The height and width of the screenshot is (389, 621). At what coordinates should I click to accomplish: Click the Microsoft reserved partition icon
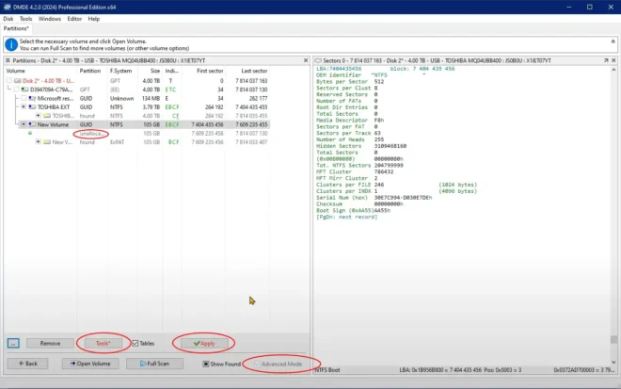coord(32,98)
